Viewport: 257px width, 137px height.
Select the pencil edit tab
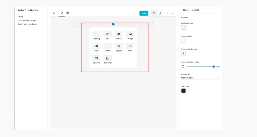click(x=62, y=13)
